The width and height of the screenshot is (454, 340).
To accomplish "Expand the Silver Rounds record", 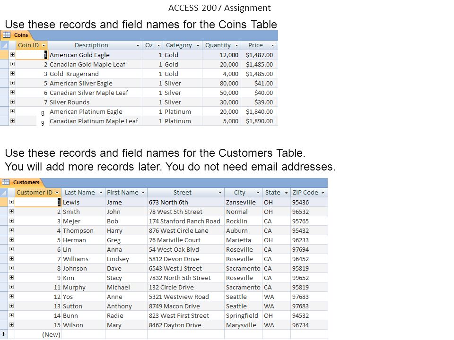I will click(12, 102).
